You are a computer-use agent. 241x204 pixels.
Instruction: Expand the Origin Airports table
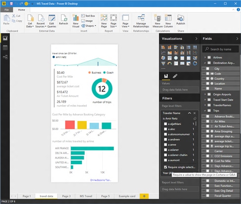pos(205,94)
